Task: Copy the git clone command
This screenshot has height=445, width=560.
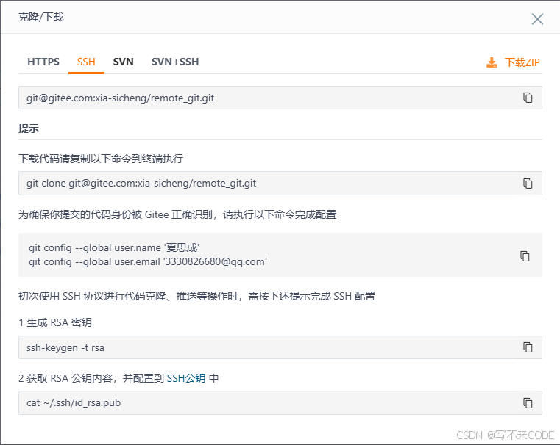Action: coord(528,183)
